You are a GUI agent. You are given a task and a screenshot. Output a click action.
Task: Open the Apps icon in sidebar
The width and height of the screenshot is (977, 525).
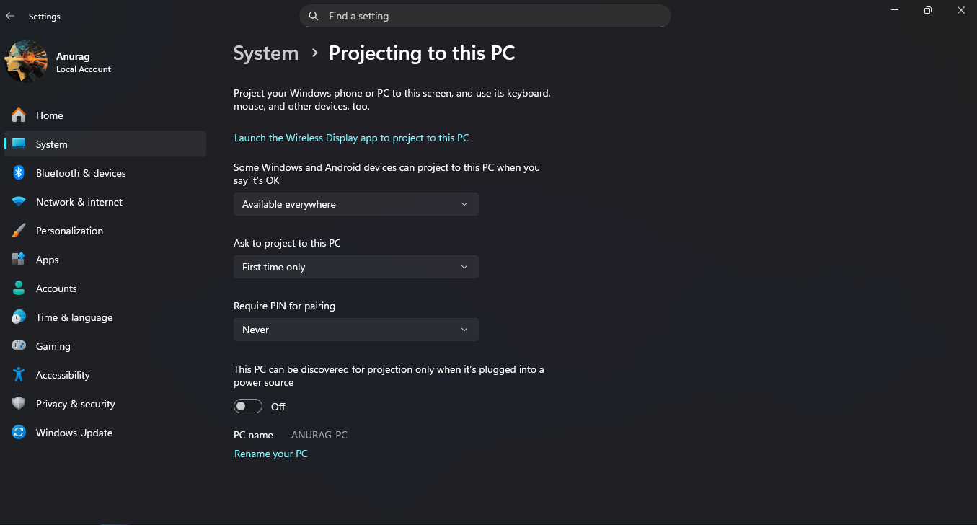pyautogui.click(x=19, y=260)
